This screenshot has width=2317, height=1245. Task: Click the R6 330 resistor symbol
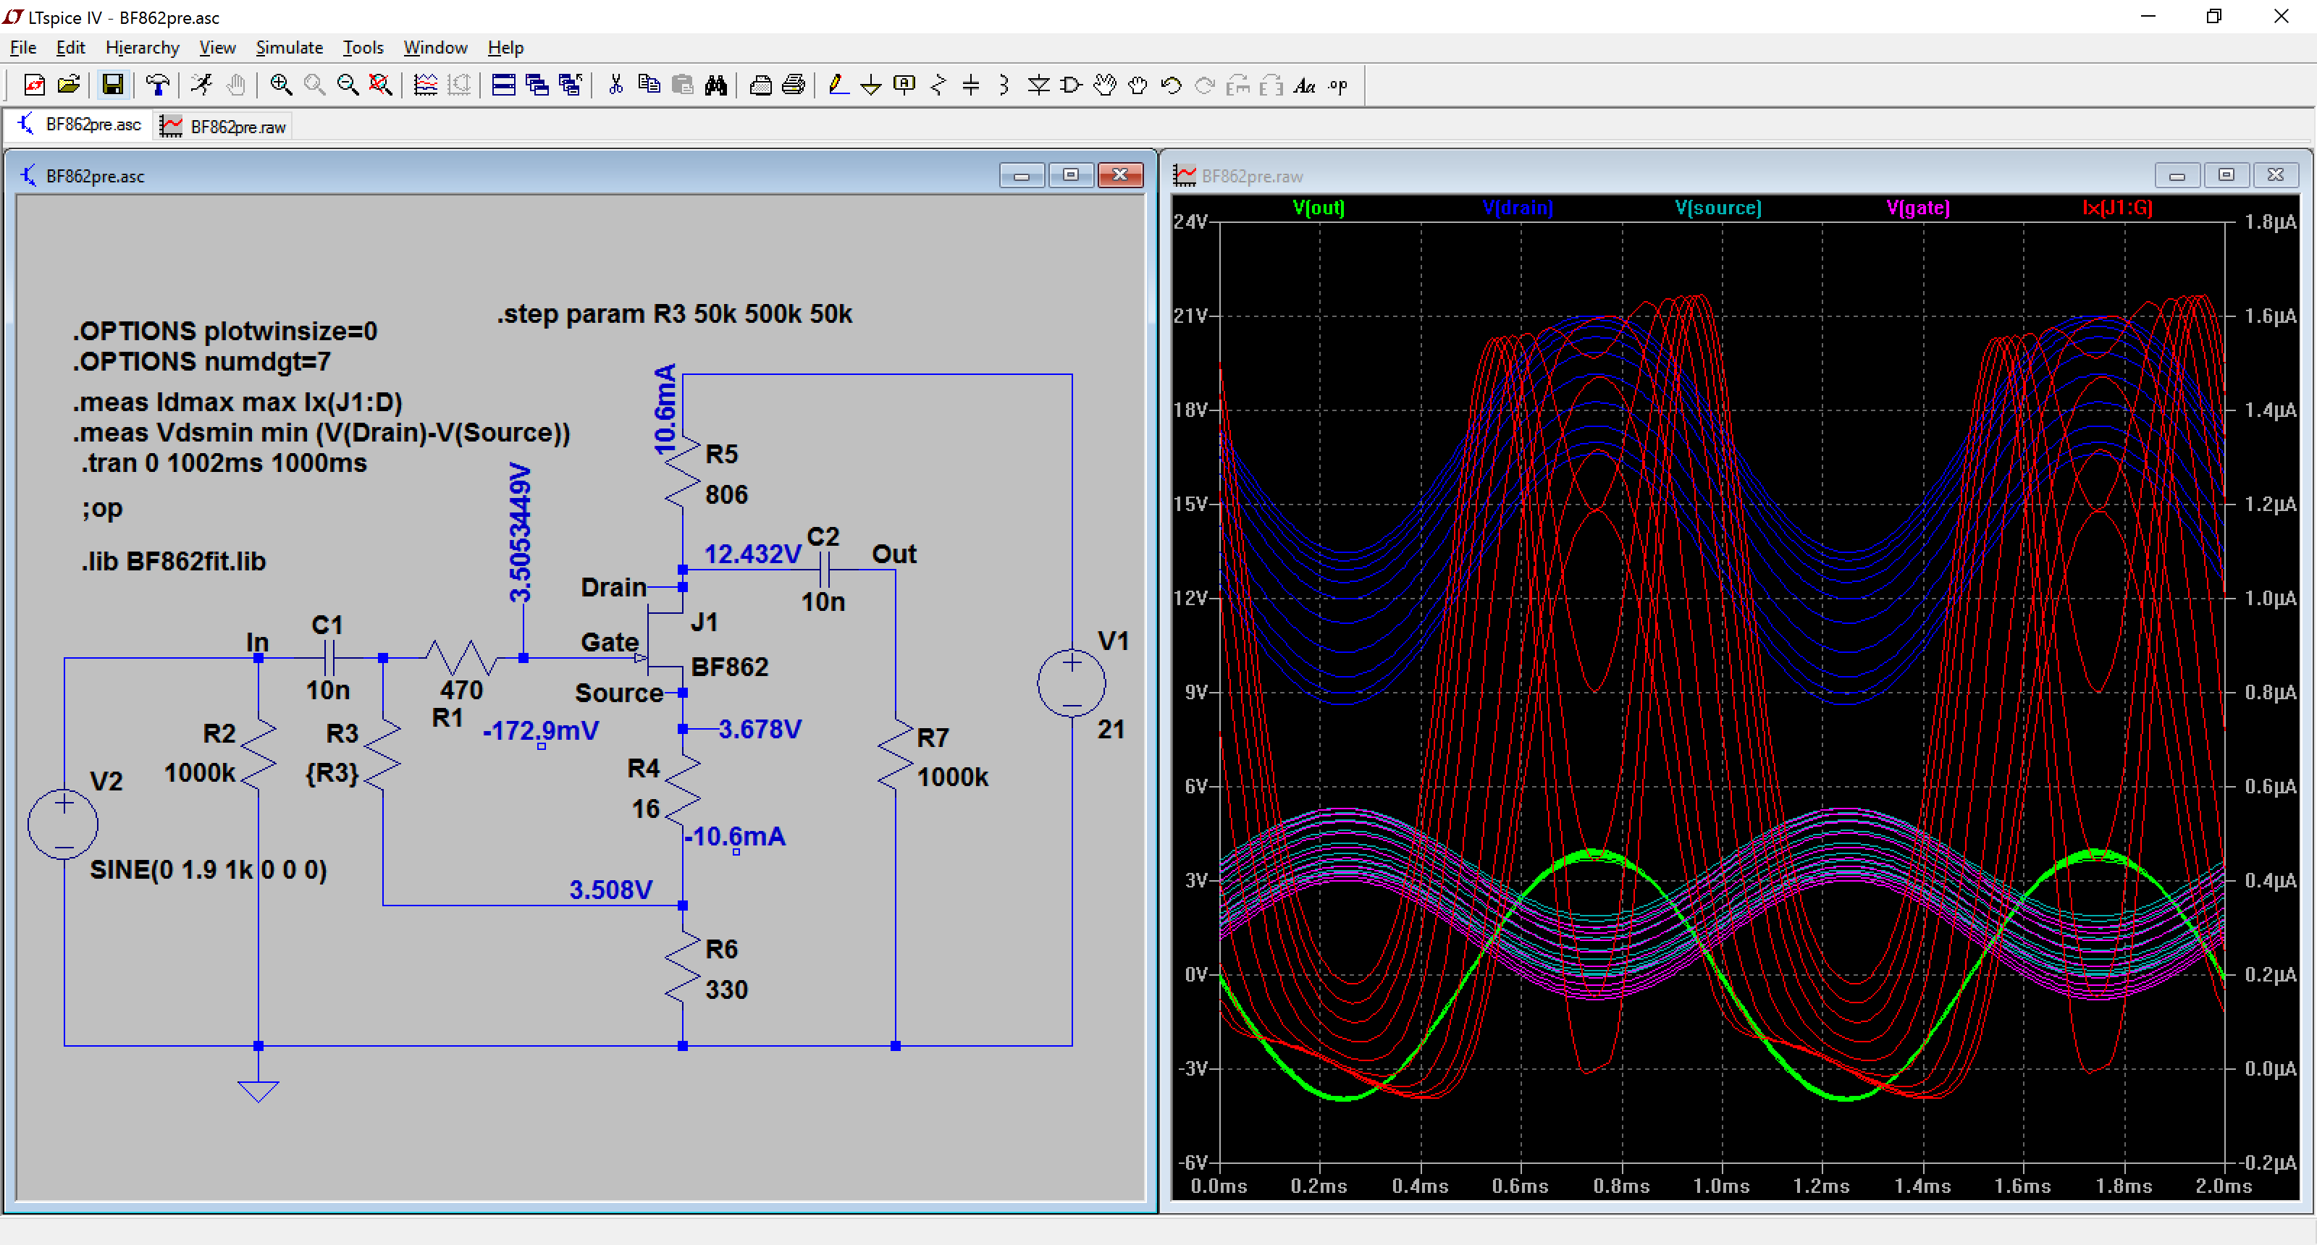(x=683, y=967)
